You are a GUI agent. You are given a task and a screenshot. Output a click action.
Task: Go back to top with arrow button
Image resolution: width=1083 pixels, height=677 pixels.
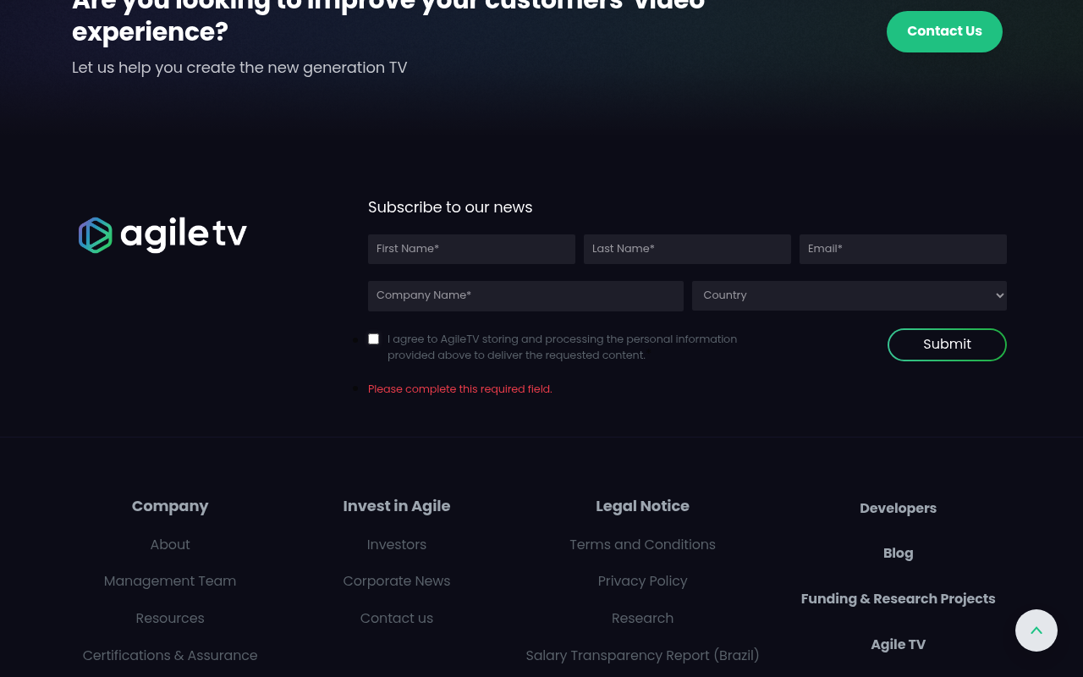pos(1036,630)
